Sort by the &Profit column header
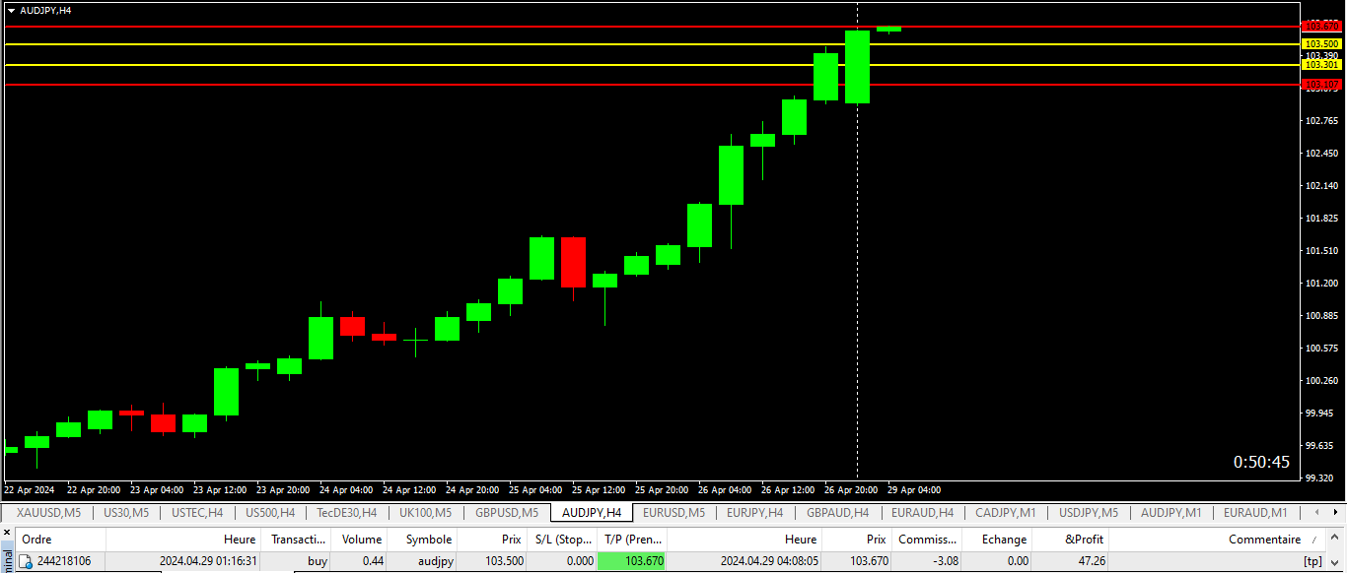The height and width of the screenshot is (573, 1347). click(1071, 540)
